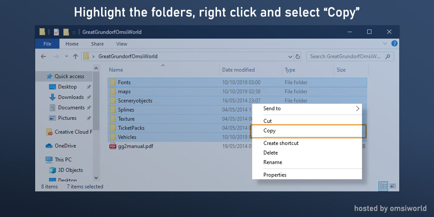Click navigation pane scroll up arrow
Viewport: 434px width, 217px height.
[x=96, y=68]
